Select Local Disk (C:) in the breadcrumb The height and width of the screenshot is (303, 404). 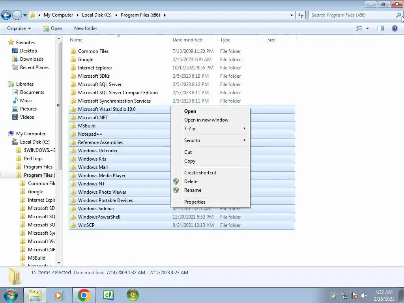tap(97, 15)
